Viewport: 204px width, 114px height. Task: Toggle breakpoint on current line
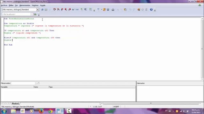click(66, 9)
